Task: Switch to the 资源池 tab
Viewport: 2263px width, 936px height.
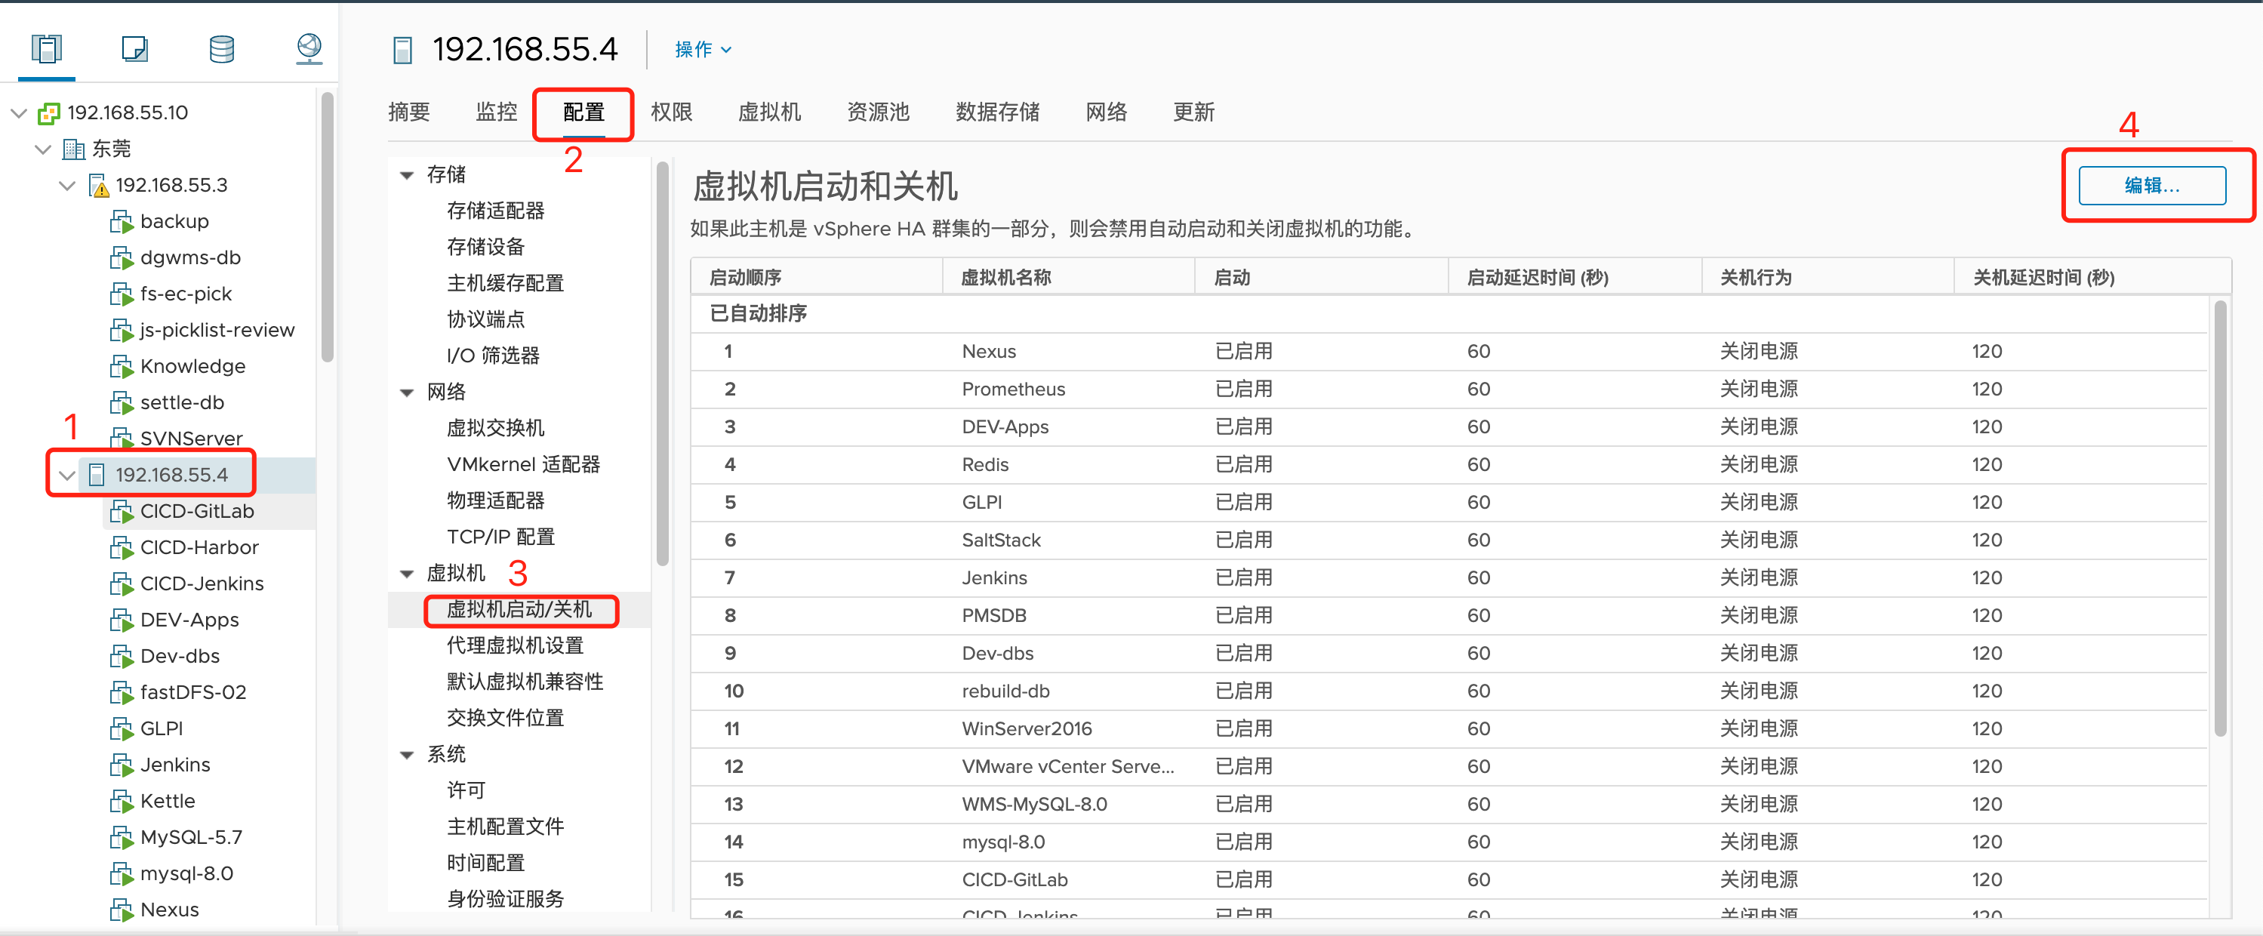Action: (x=878, y=112)
